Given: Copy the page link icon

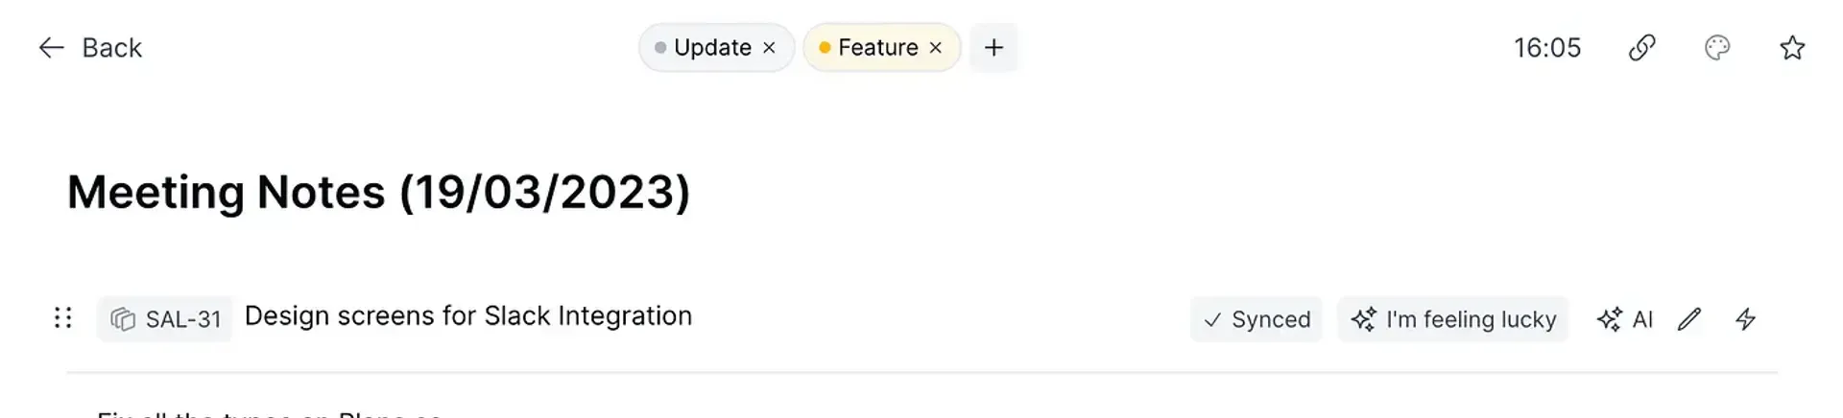Looking at the screenshot, I should pyautogui.click(x=1642, y=48).
